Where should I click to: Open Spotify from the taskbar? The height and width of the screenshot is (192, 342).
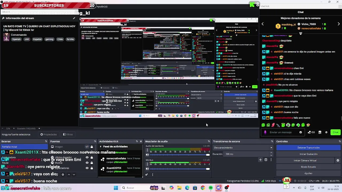(x=211, y=188)
